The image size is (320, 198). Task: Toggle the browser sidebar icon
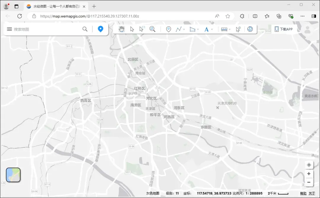[x=314, y=16]
